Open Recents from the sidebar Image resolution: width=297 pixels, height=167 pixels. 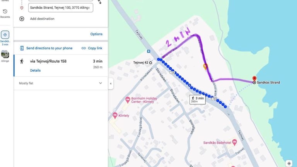5,13
